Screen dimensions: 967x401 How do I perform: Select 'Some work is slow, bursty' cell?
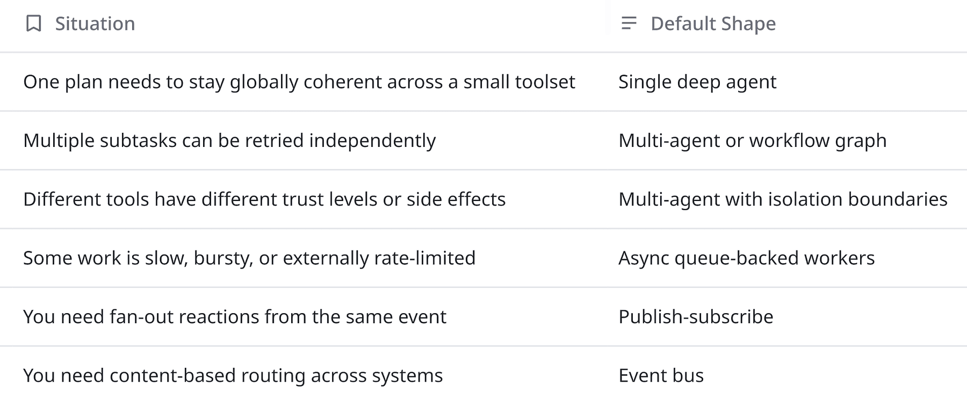249,258
